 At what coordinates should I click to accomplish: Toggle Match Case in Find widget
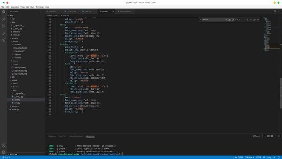(226, 19)
